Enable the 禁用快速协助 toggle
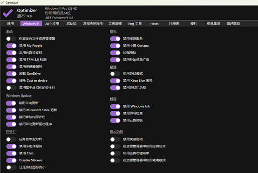The height and width of the screenshot is (173, 258). coord(115,139)
